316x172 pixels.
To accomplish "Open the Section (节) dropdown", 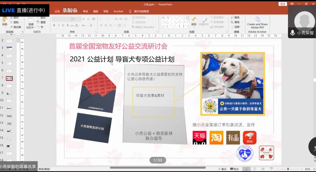I will 41,27.
